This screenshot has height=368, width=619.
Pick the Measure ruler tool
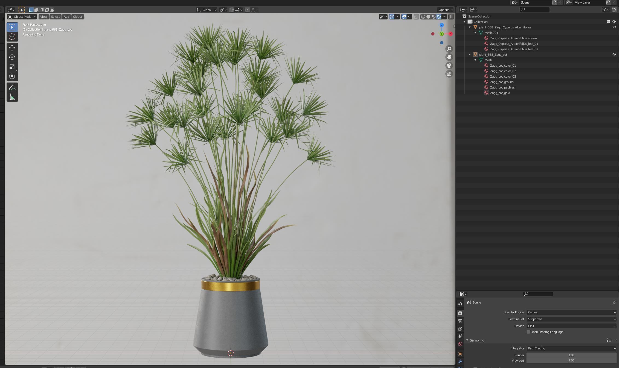12,97
